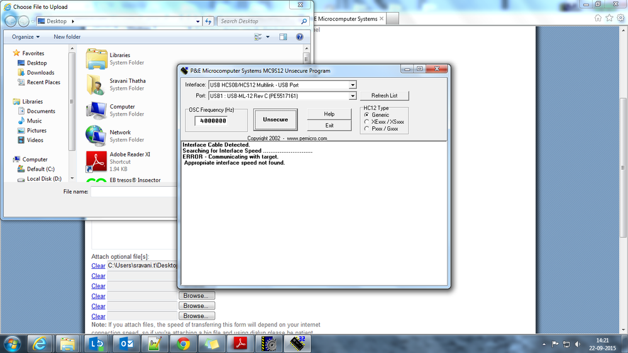Select Downloads under Favorites
This screenshot has width=628, height=353.
pos(40,72)
